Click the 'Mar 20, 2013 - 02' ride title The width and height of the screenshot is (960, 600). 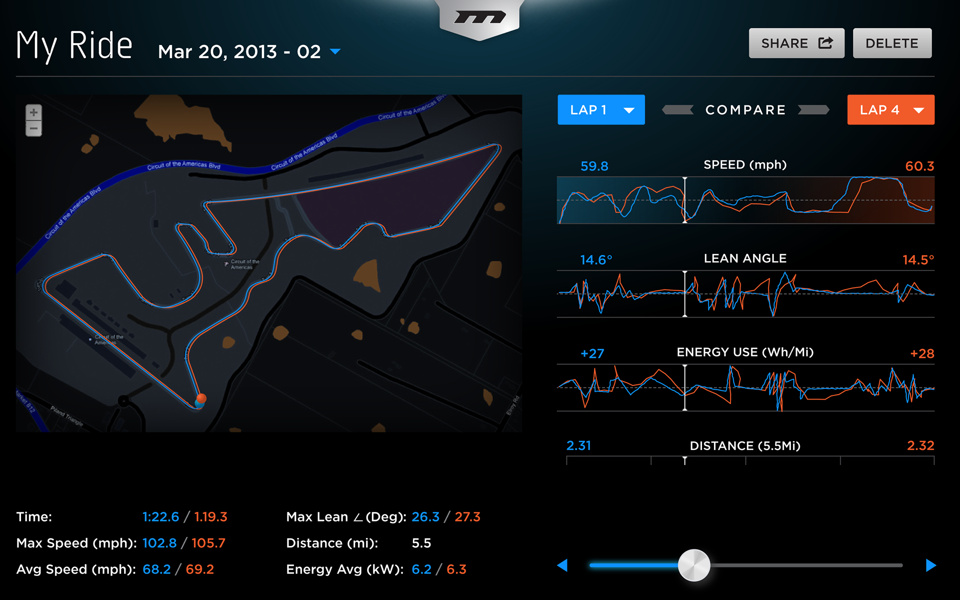[239, 51]
